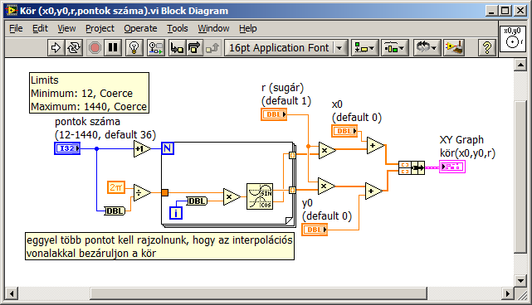
Task: Click the Step Into button
Action: 177,48
